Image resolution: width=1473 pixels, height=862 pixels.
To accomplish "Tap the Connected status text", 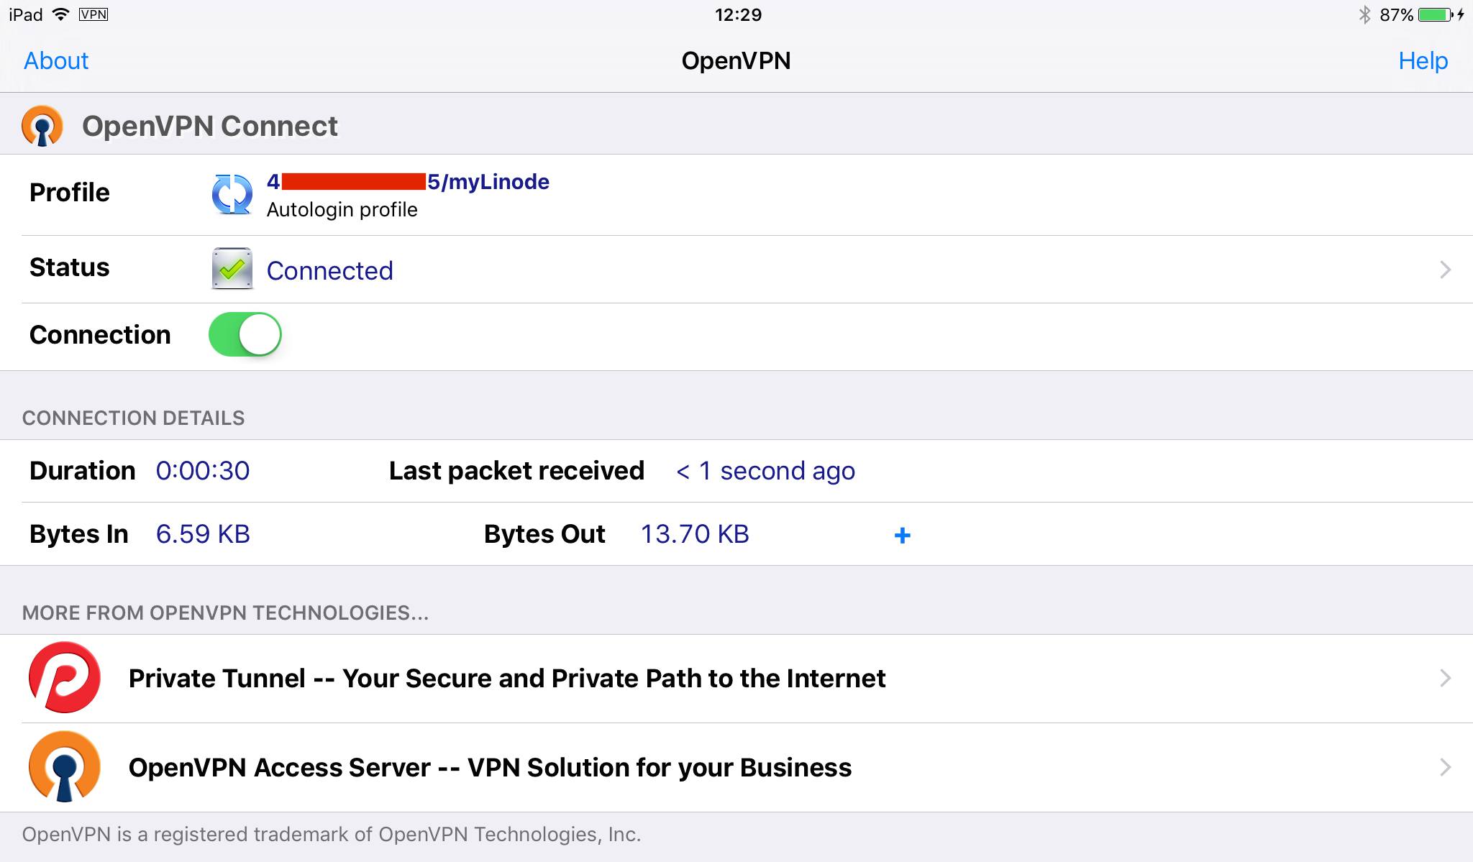I will (329, 270).
